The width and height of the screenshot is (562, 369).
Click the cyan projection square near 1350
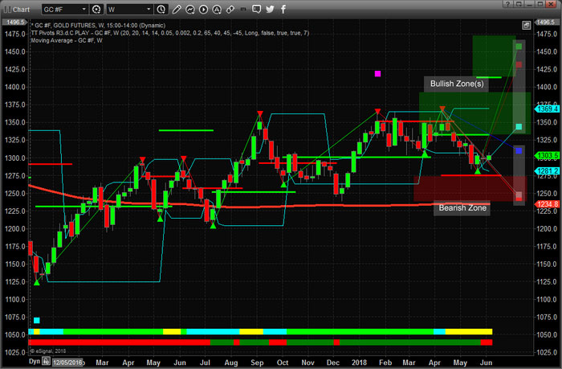pos(519,127)
